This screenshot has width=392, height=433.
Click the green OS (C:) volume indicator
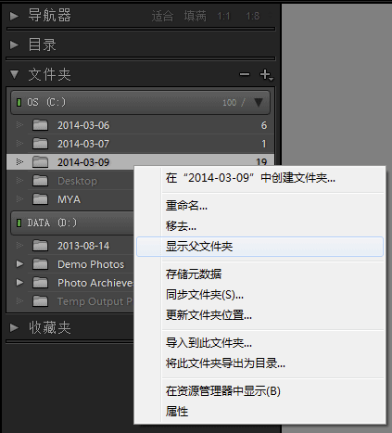(19, 102)
